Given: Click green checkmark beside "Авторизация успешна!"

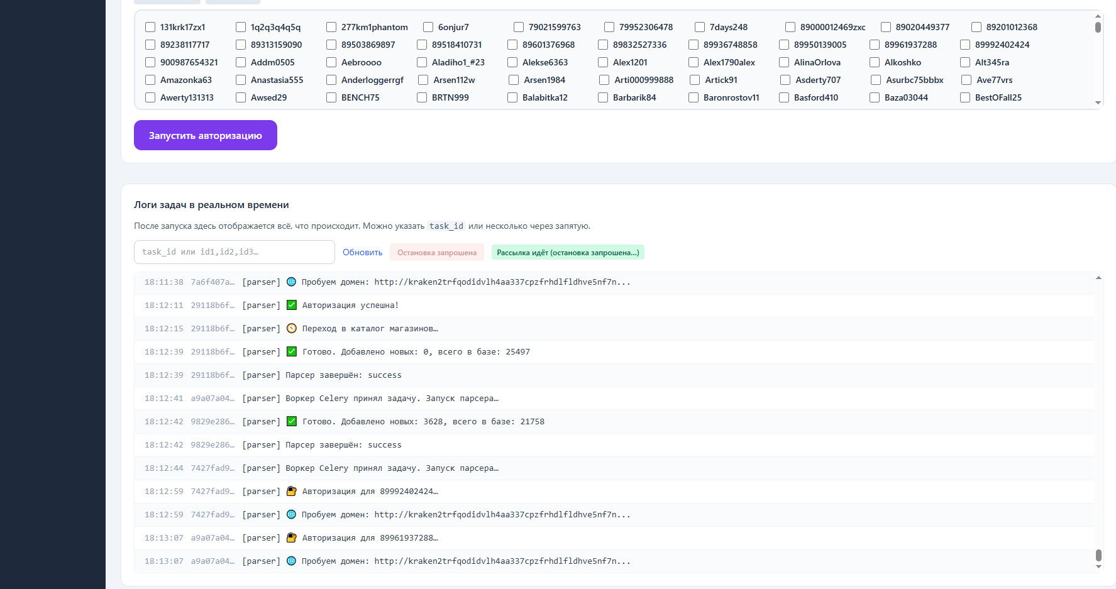Looking at the screenshot, I should pyautogui.click(x=292, y=305).
